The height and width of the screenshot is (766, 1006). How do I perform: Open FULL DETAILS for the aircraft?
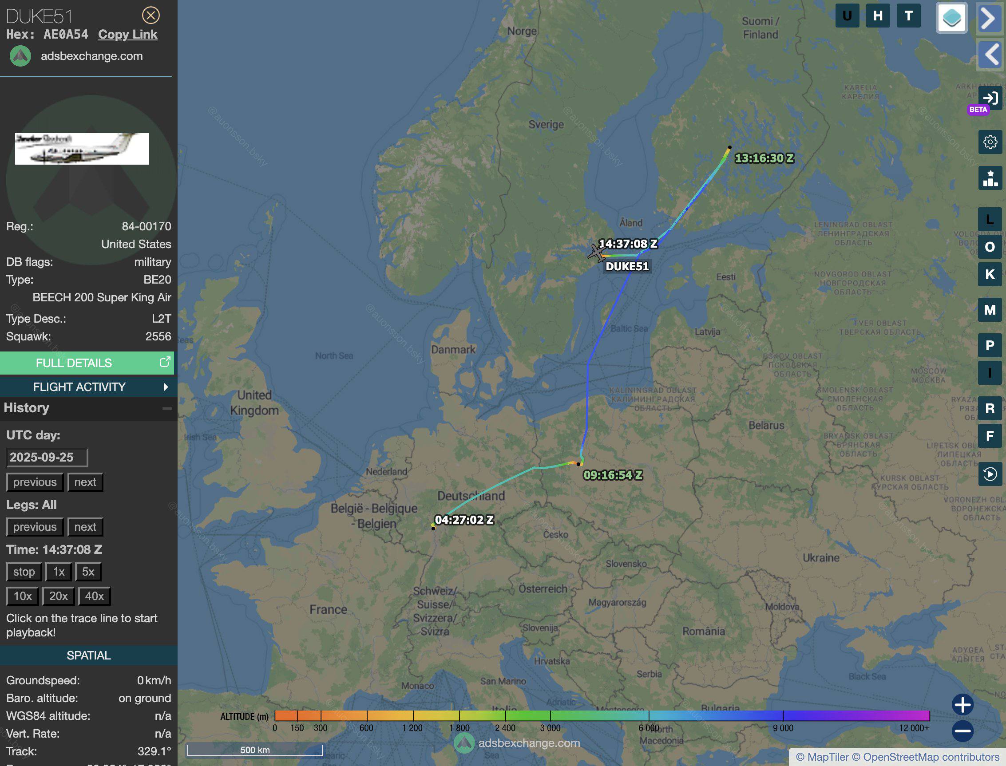(87, 363)
